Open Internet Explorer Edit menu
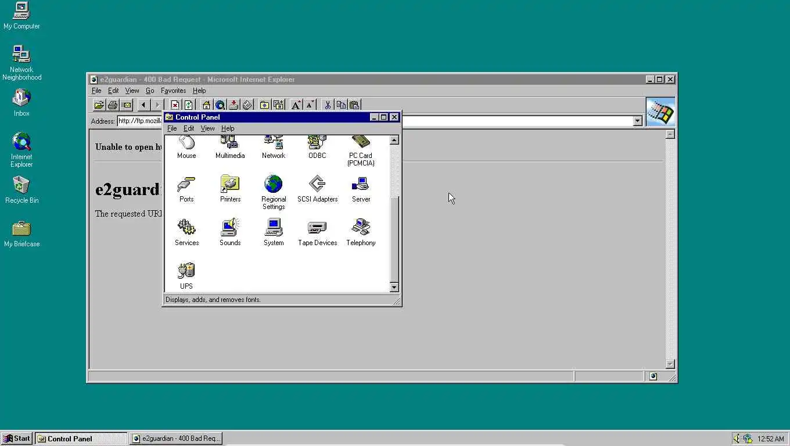The height and width of the screenshot is (446, 790). point(113,91)
